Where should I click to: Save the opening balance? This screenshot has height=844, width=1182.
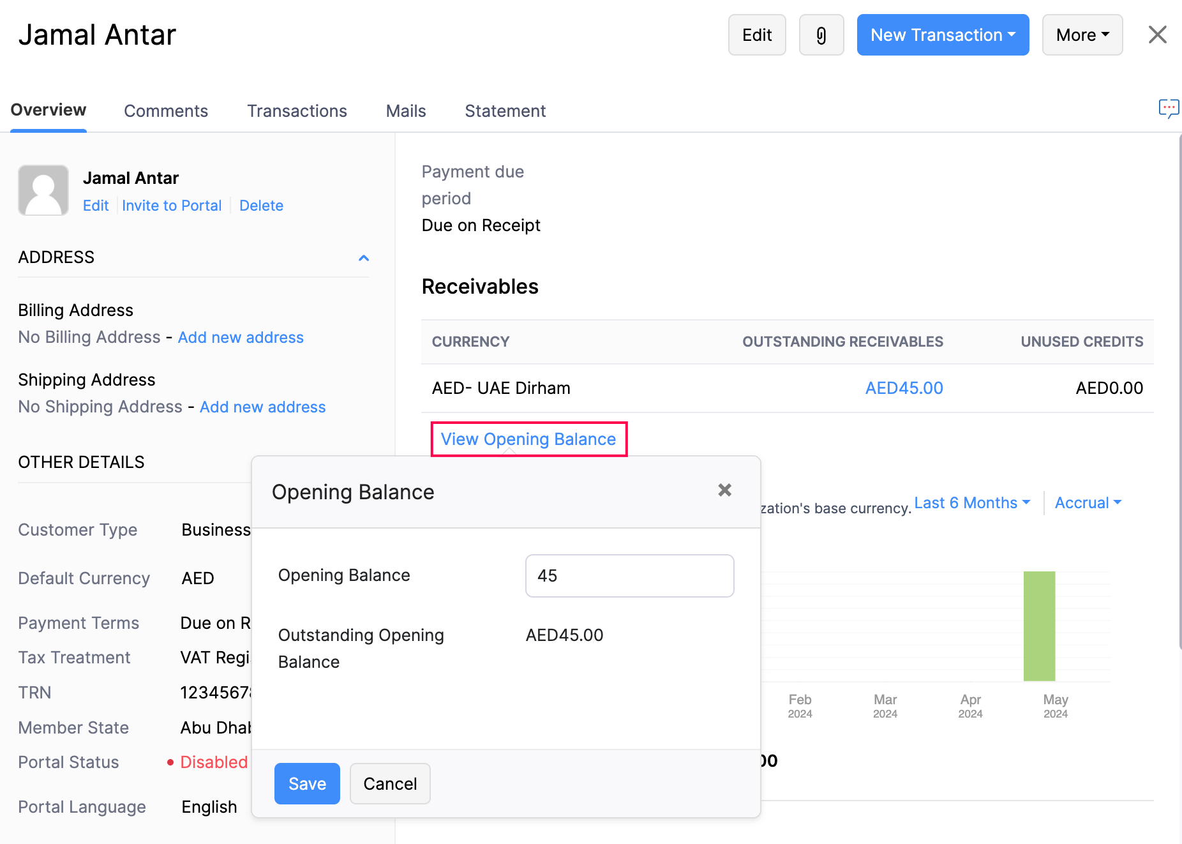click(x=307, y=783)
